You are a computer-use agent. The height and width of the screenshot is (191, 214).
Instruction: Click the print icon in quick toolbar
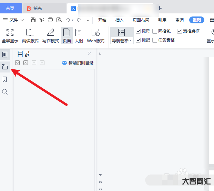point(50,20)
